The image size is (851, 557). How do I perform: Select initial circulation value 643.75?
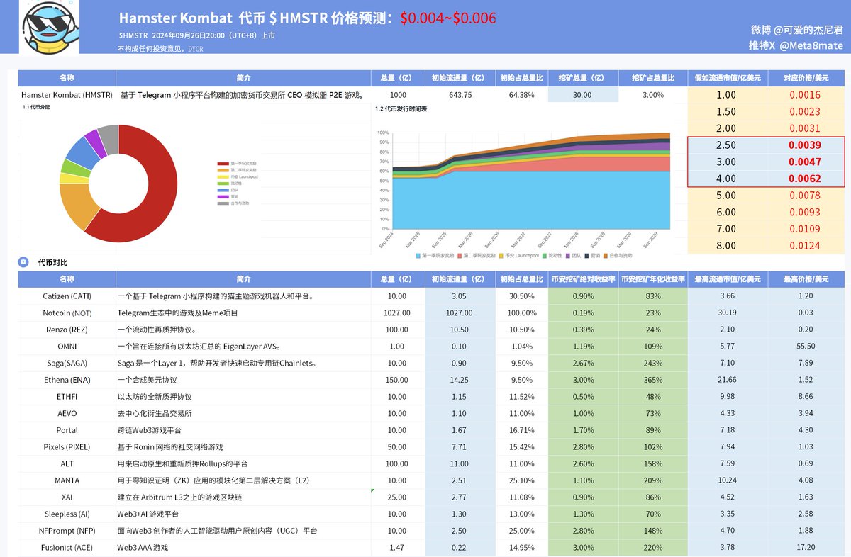(460, 94)
